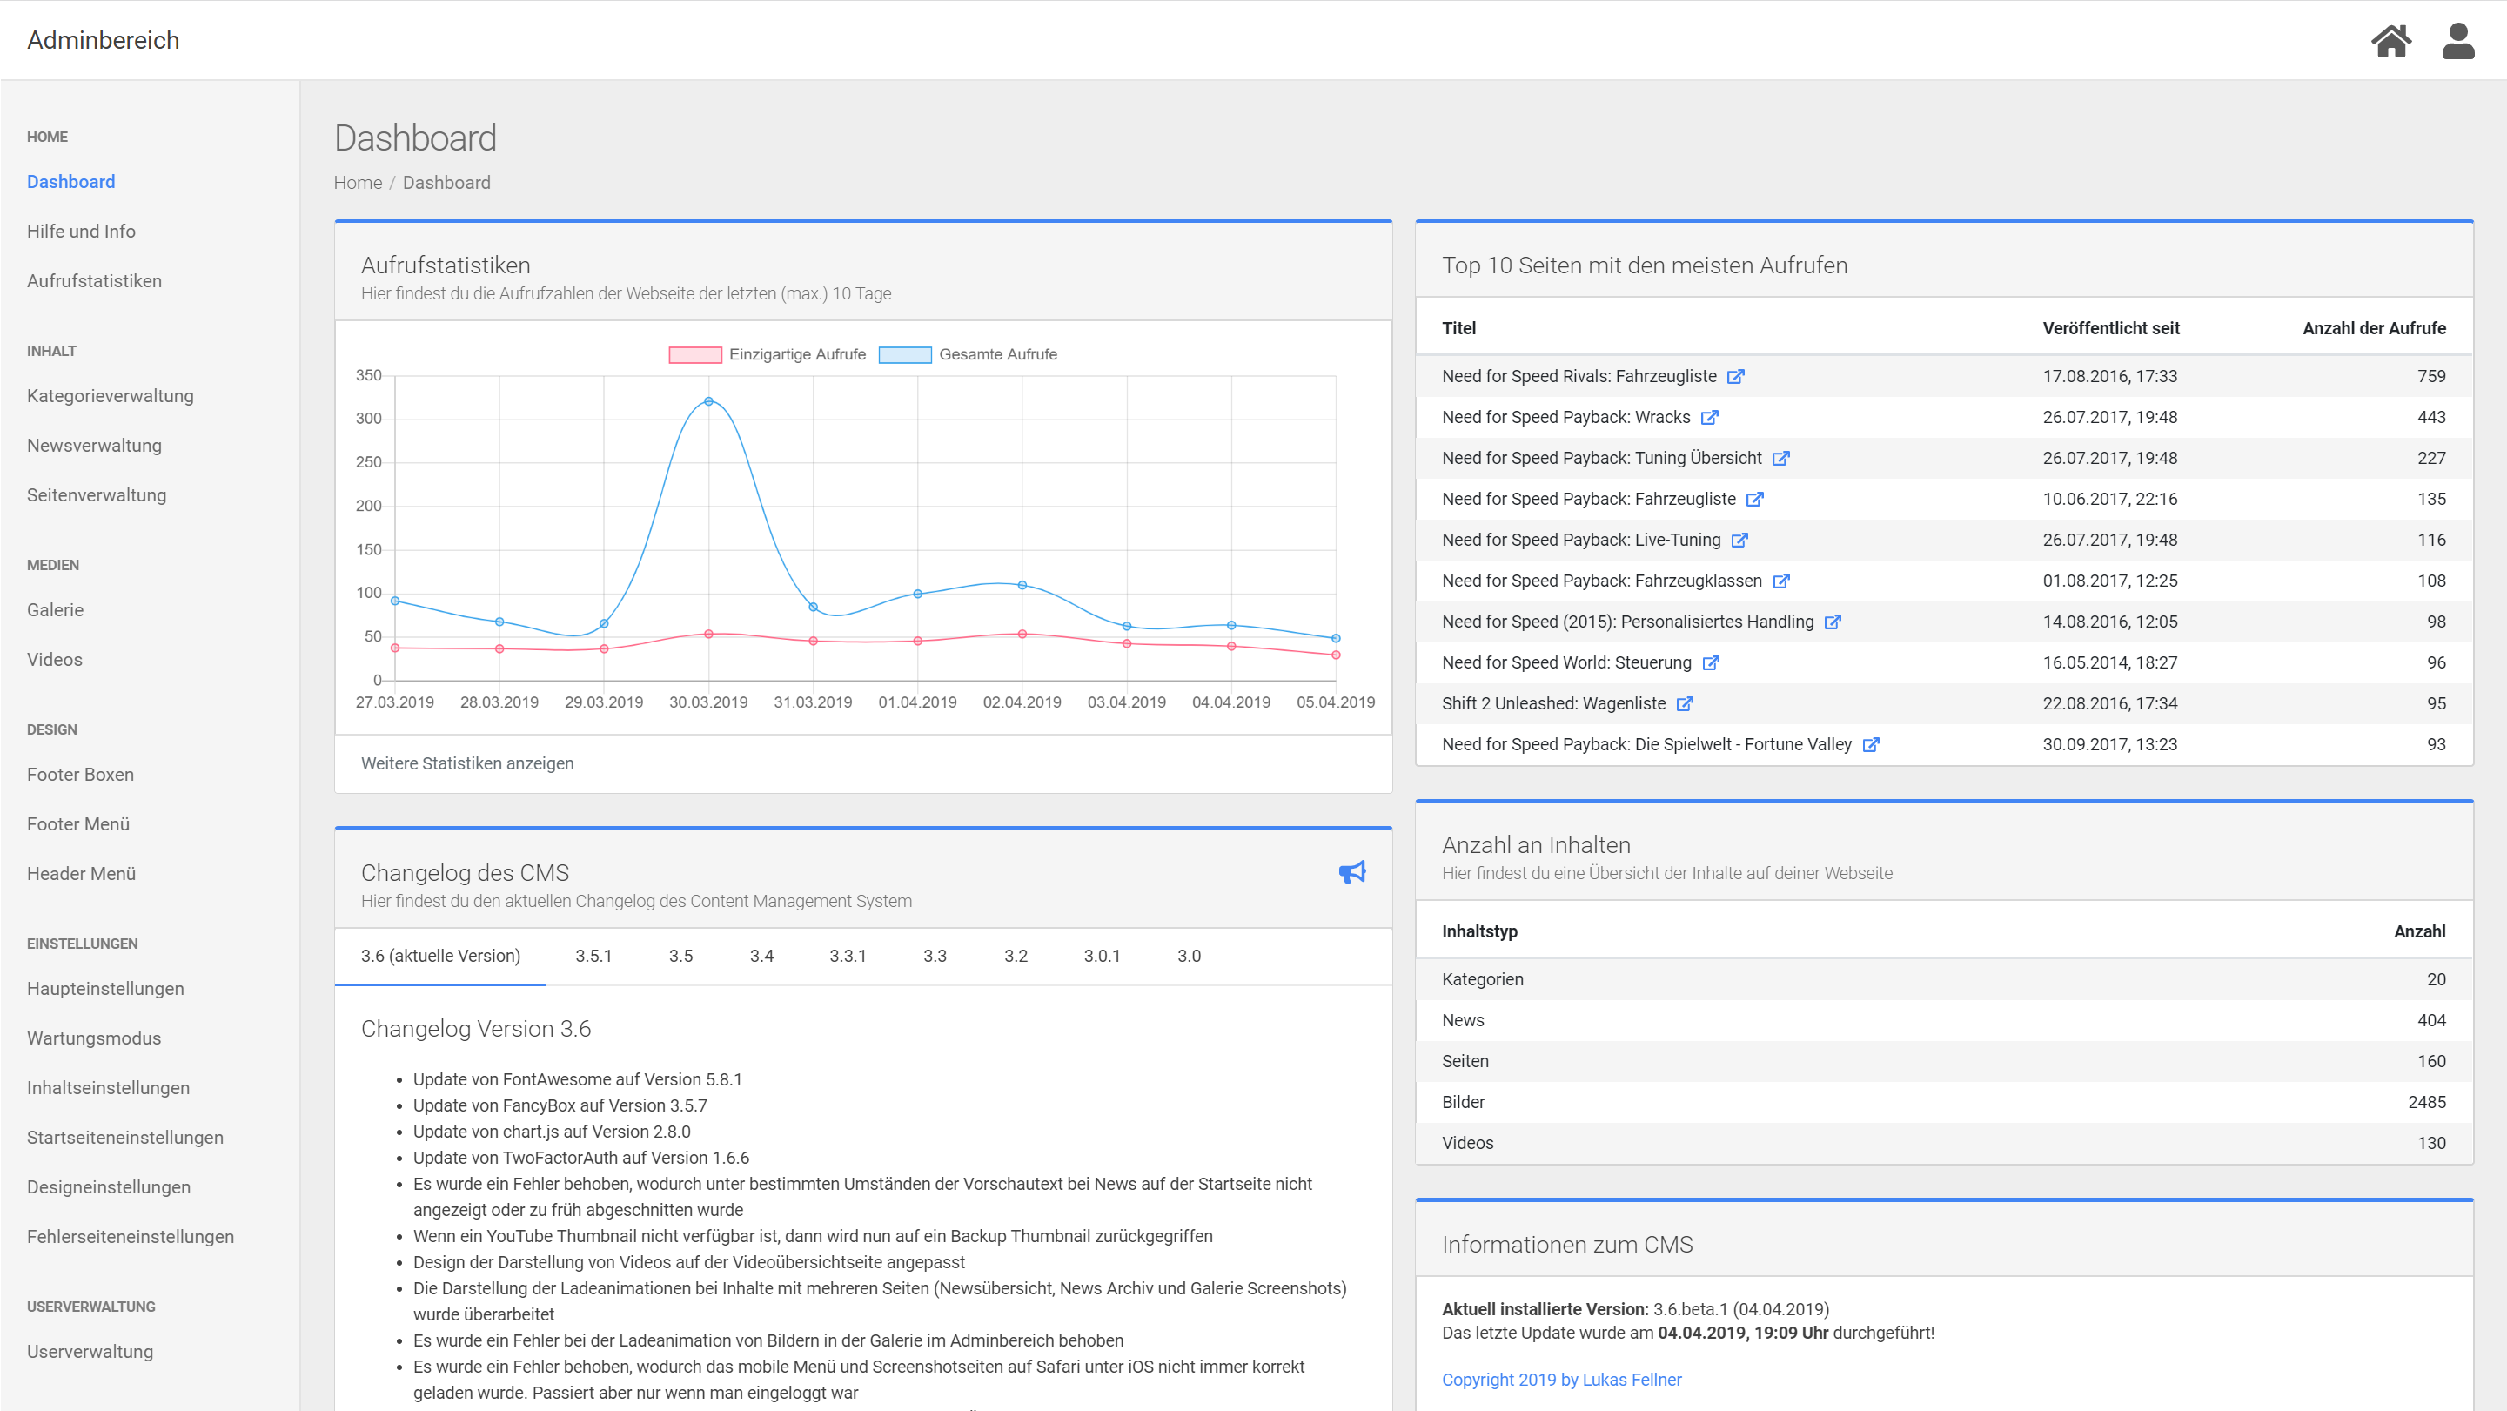2507x1411 pixels.
Task: Open external link for Rivals: Fahrzeugliste
Action: (x=1735, y=377)
